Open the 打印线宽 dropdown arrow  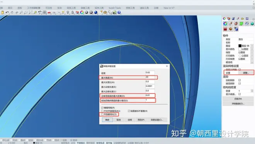[x=252, y=59]
